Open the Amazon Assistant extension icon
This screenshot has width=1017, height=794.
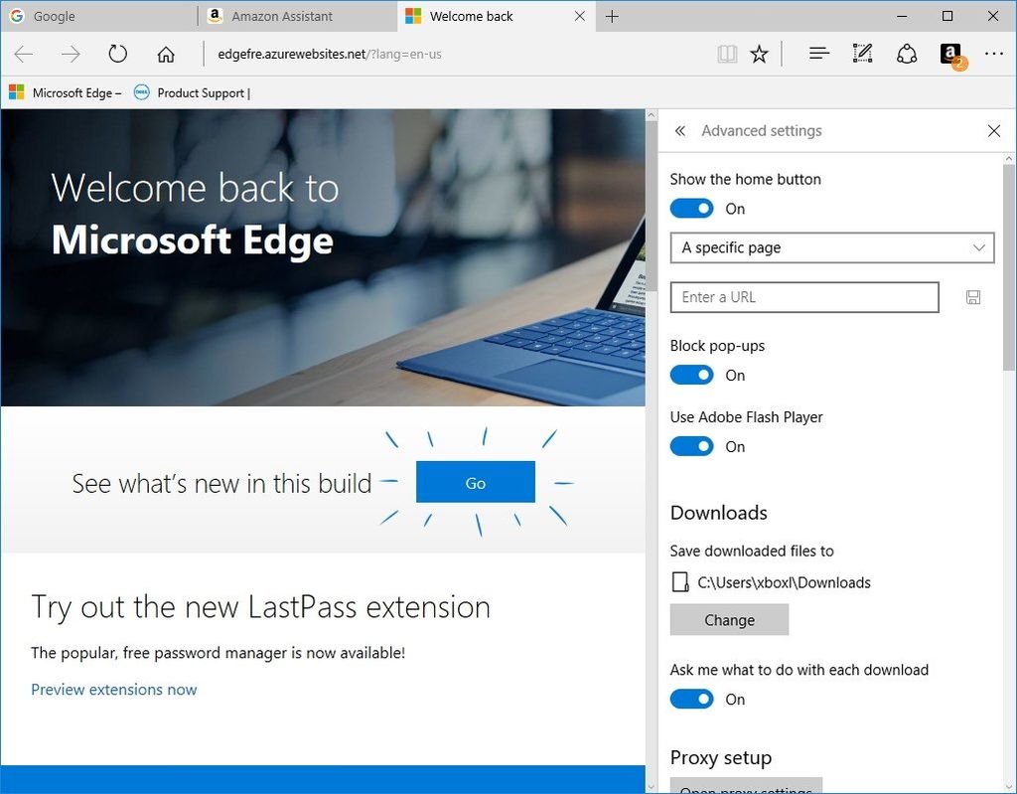[950, 54]
